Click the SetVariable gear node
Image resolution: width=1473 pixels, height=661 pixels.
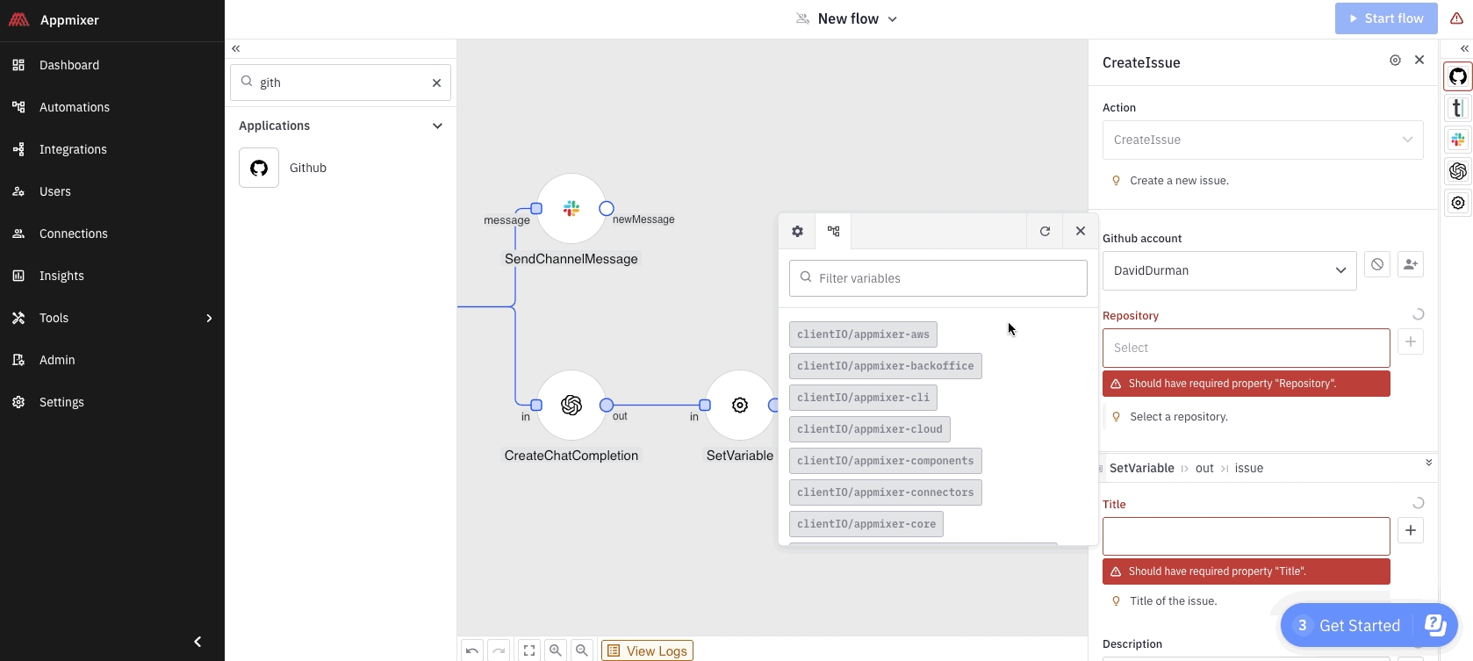click(740, 405)
